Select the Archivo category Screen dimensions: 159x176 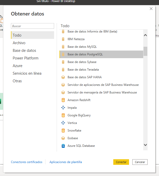tap(33, 43)
